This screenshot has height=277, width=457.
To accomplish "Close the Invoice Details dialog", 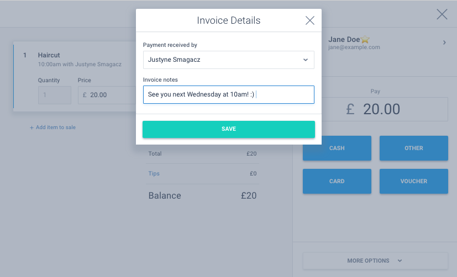I will click(309, 20).
